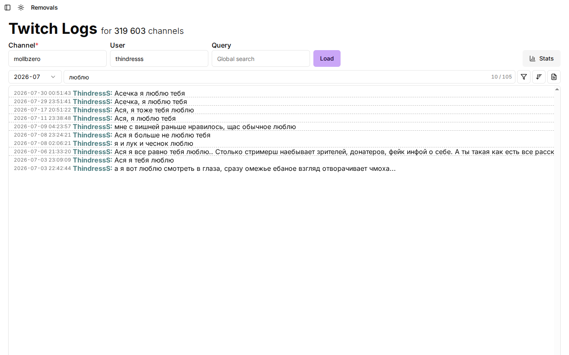The image size is (569, 355).
Task: Click the Load button
Action: coord(327,58)
